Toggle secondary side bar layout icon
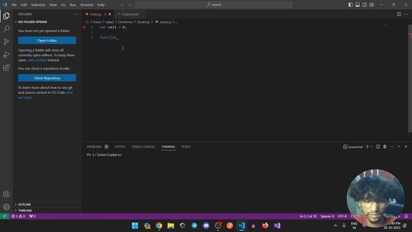The width and height of the screenshot is (412, 232). click(364, 5)
